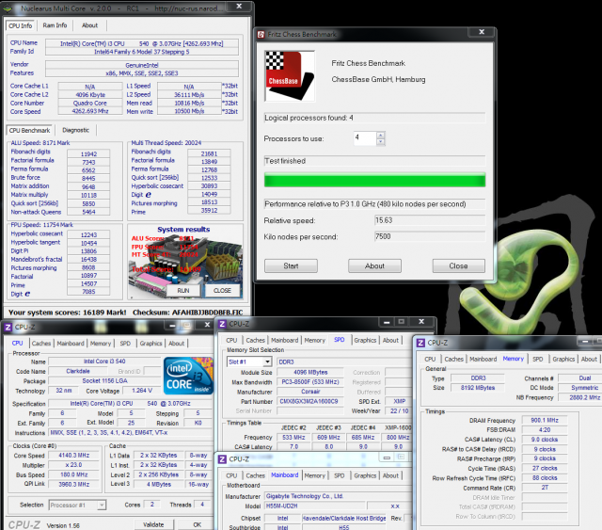Click the CPU-Z icon of the Processor window
602x530 pixels.
(x=8, y=327)
